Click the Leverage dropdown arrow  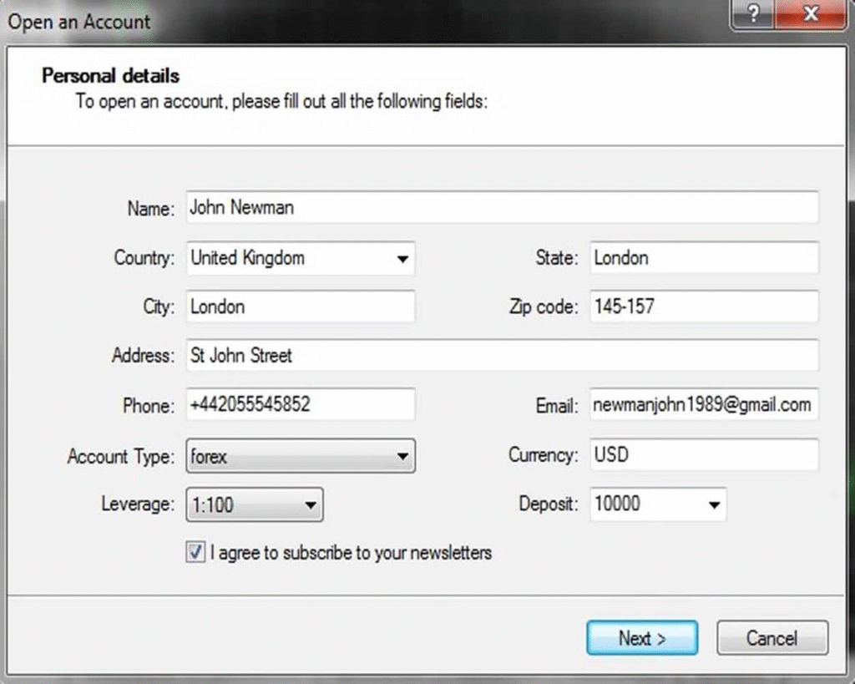[x=310, y=505]
